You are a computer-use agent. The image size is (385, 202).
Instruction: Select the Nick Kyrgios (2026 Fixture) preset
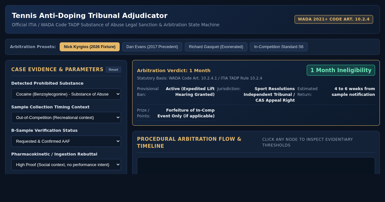[x=90, y=47]
